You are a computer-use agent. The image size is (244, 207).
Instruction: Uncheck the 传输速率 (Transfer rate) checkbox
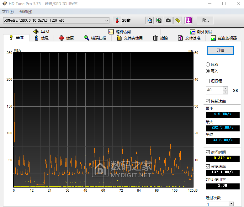[208, 101]
